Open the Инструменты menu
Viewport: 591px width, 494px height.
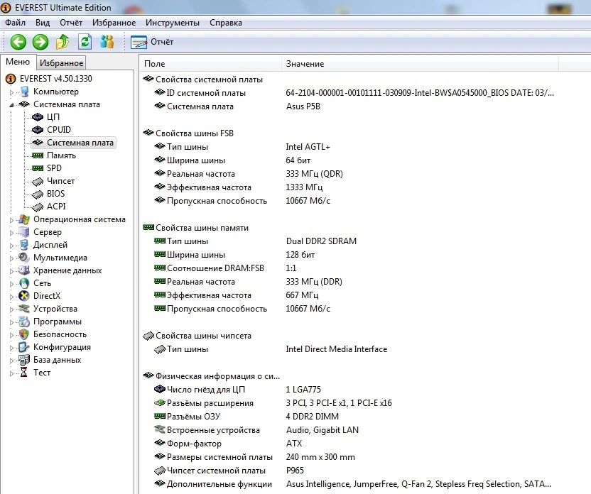172,23
